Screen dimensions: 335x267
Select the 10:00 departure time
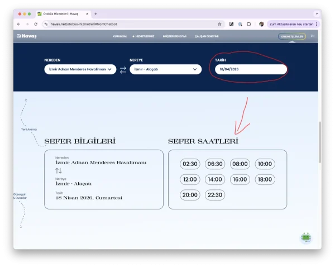265,164
